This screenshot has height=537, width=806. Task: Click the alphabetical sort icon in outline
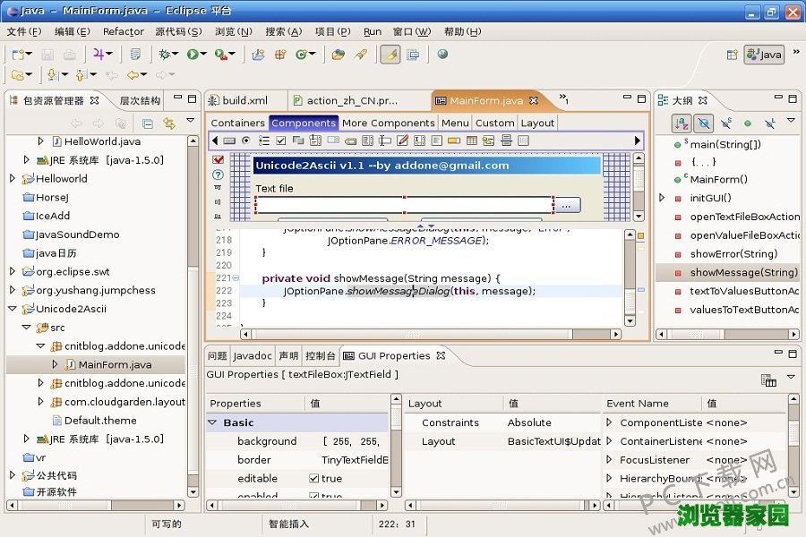682,123
